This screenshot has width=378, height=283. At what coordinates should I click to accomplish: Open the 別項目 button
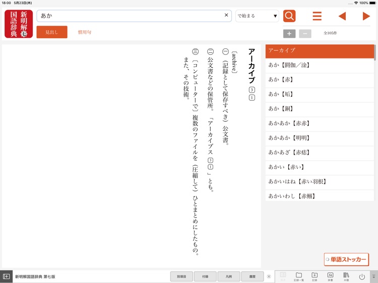pyautogui.click(x=181, y=276)
